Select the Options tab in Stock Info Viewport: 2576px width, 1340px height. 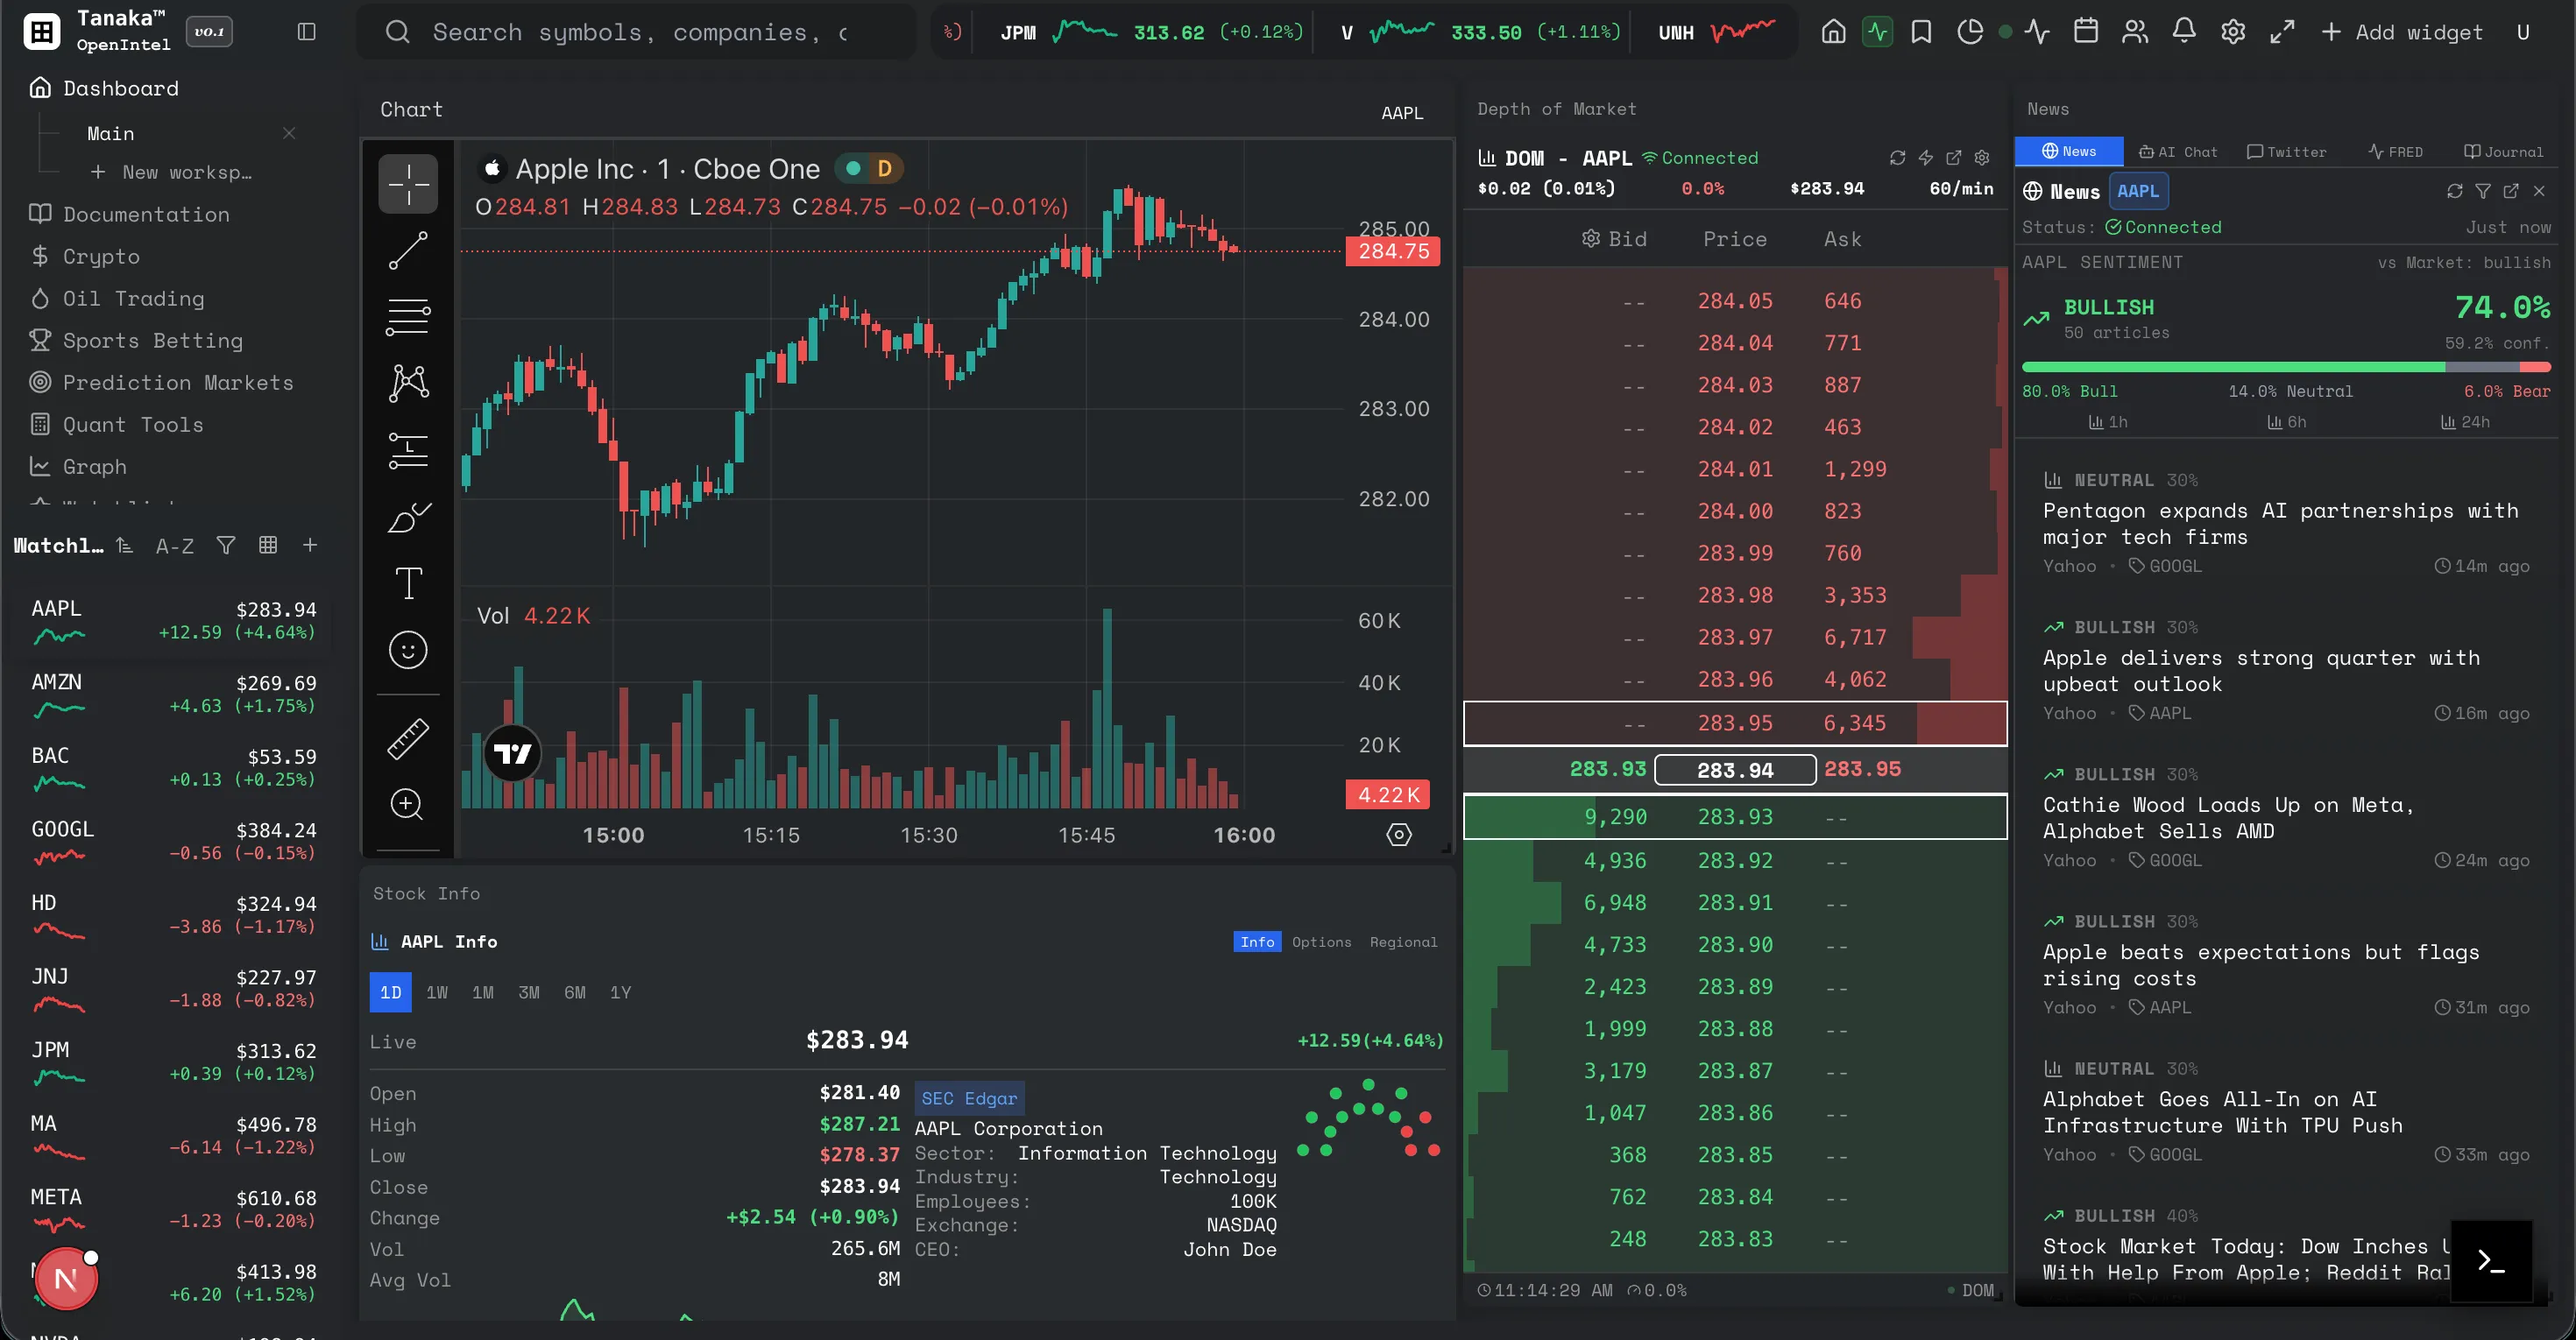pyautogui.click(x=1321, y=942)
